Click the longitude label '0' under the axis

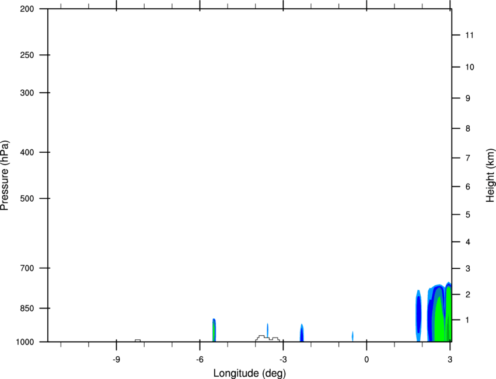(x=366, y=360)
